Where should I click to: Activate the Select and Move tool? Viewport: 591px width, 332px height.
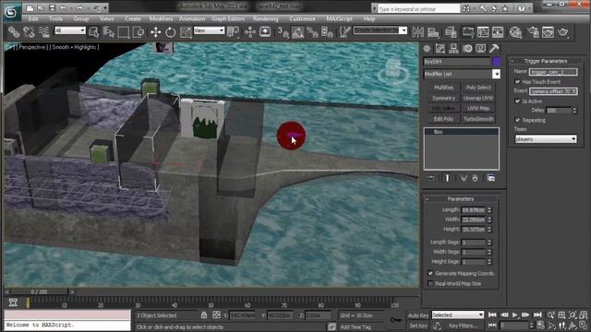(155, 32)
